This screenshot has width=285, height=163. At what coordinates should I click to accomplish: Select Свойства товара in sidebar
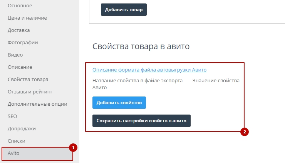[28, 80]
